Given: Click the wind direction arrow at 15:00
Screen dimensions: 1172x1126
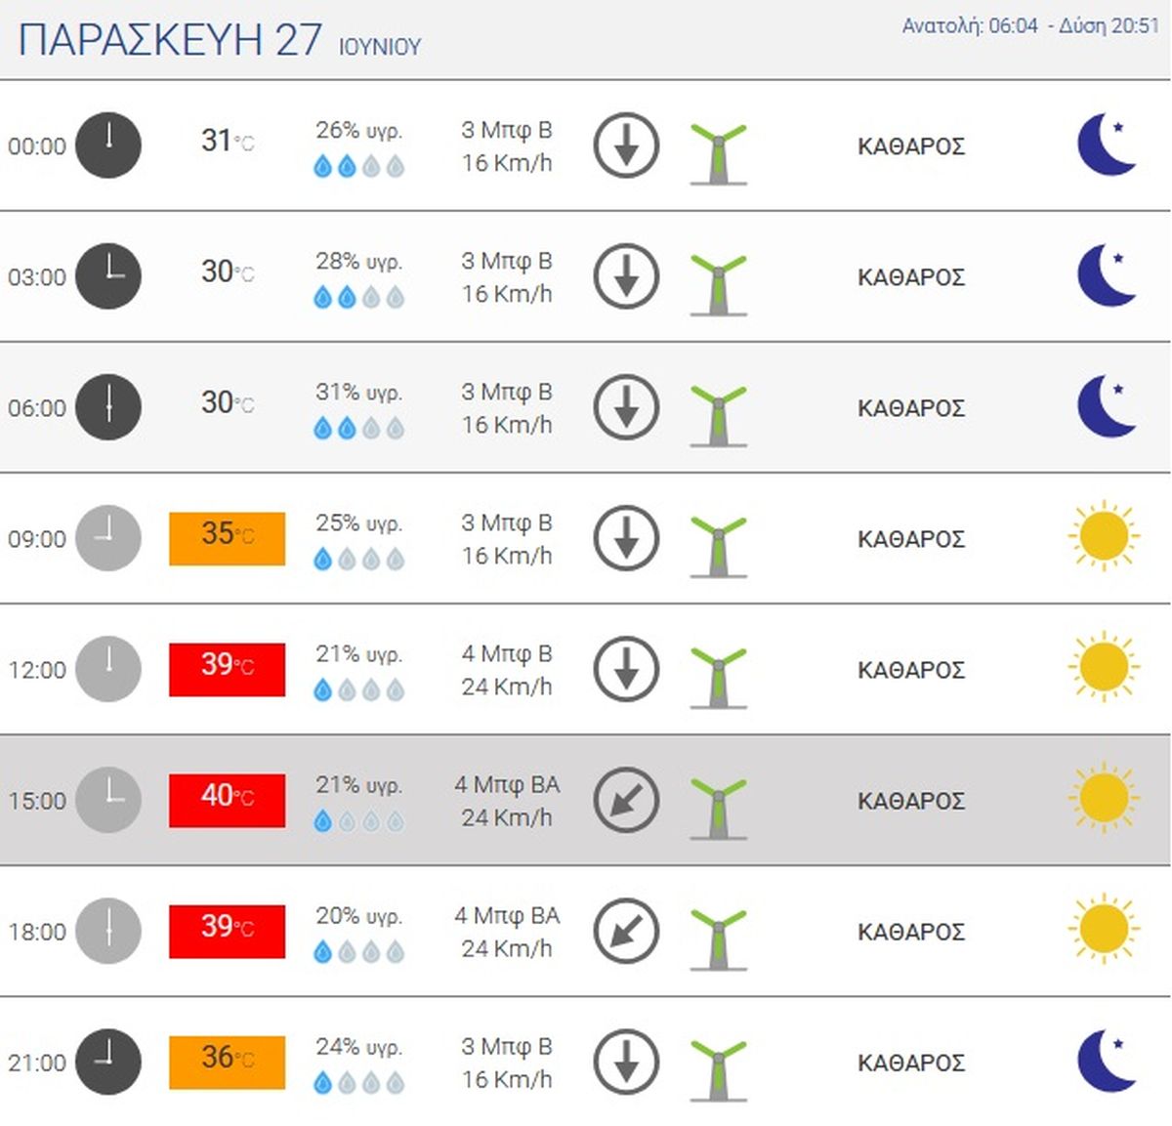Looking at the screenshot, I should [x=626, y=800].
